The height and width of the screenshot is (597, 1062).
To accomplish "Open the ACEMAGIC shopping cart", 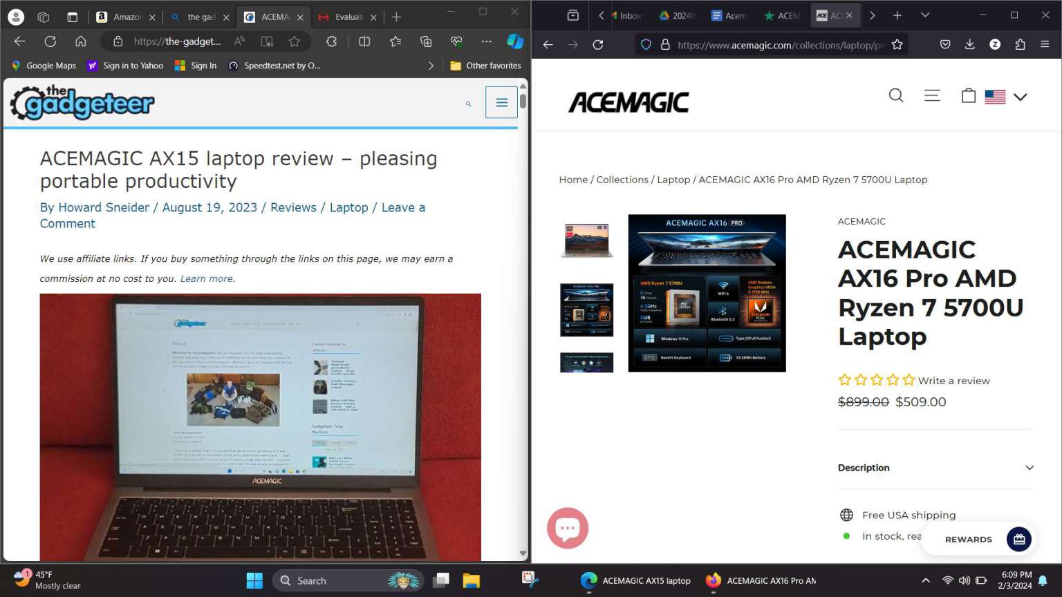I will pyautogui.click(x=968, y=95).
